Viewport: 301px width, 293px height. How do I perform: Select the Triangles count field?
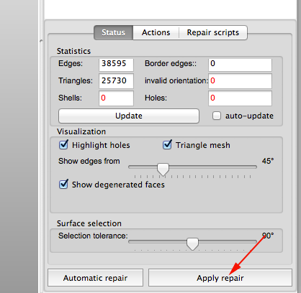116,81
